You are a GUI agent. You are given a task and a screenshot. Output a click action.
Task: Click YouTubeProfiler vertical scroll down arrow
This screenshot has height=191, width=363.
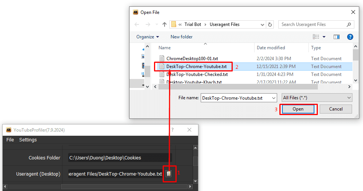(x=195, y=181)
